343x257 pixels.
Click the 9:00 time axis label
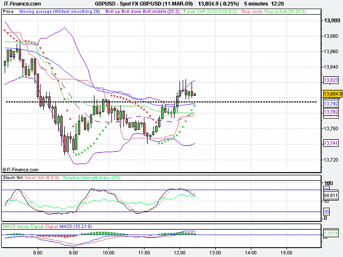pyautogui.click(x=74, y=253)
